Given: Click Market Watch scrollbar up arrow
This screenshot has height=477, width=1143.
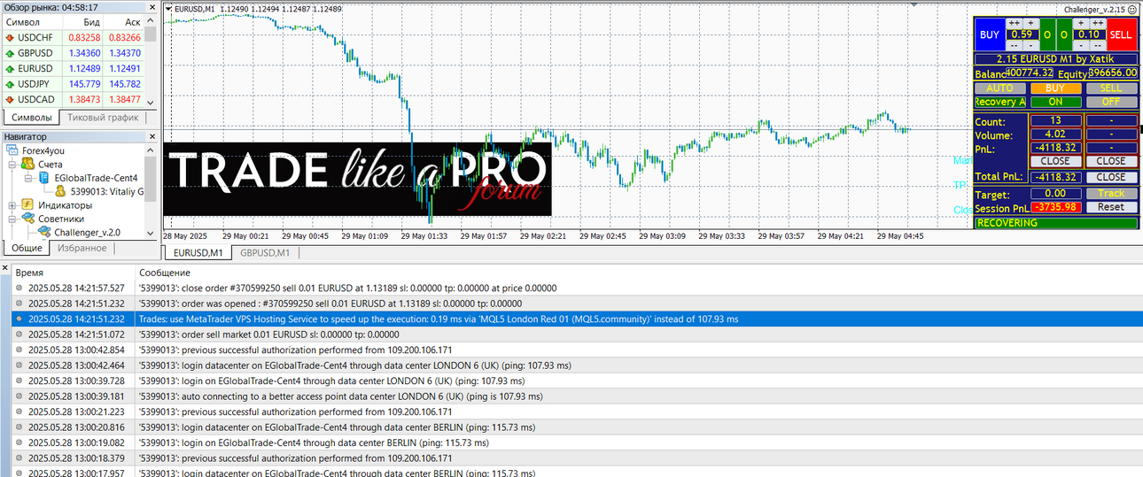Looking at the screenshot, I should tap(150, 20).
